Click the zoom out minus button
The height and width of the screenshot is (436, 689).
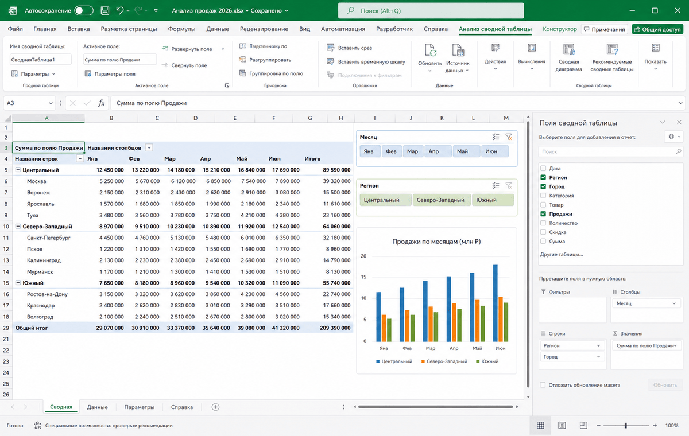[x=598, y=425]
